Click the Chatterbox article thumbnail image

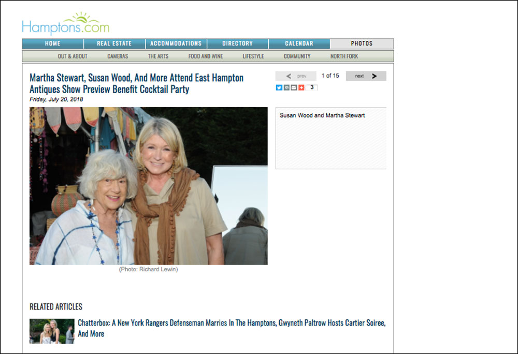52,331
